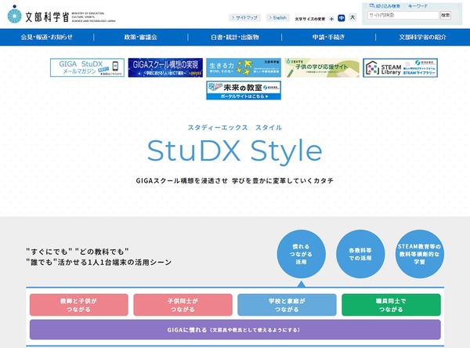Open the GIGA StuDX mail magazine banner
The height and width of the screenshot is (348, 470).
point(87,68)
